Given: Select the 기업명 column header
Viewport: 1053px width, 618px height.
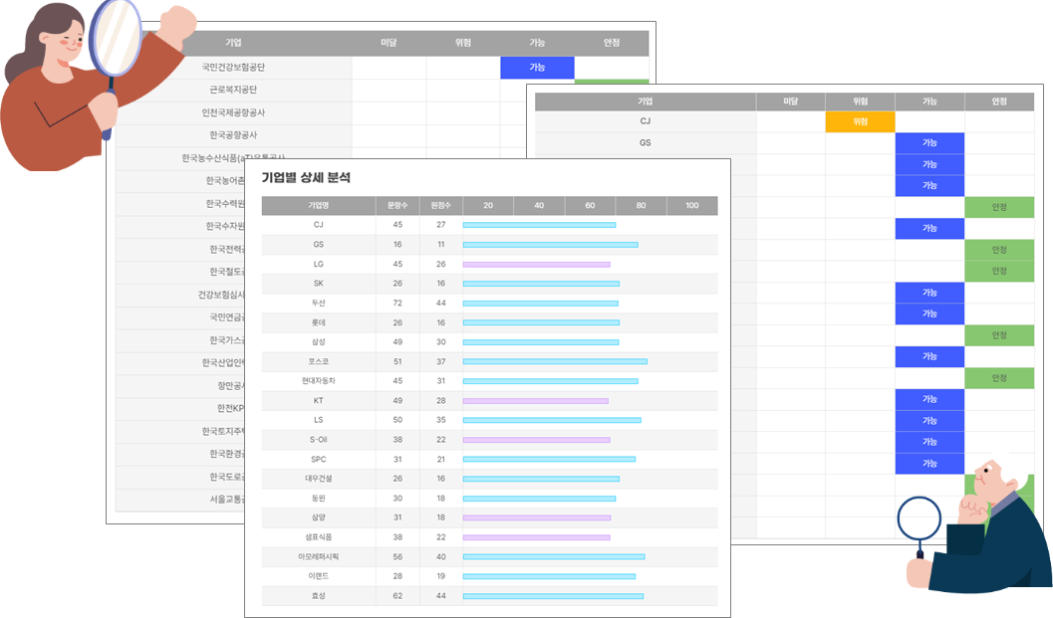Looking at the screenshot, I should click(x=319, y=205).
